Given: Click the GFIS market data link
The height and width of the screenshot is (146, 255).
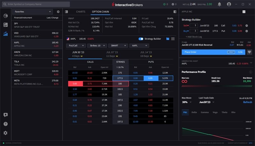Looking at the screenshot, I should point(251,143).
